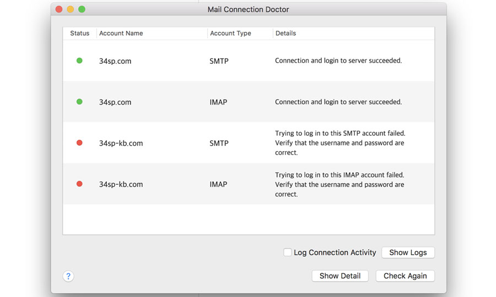Screen dimensions: 496x297
Task: Click the SMTP login failed details text
Action: point(340,142)
